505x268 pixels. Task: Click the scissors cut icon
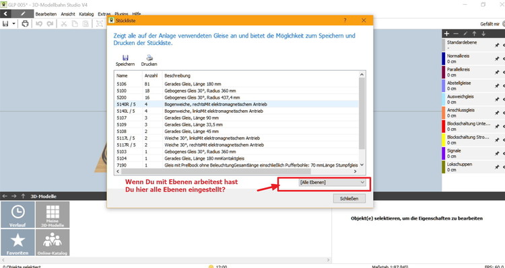click(64, 24)
